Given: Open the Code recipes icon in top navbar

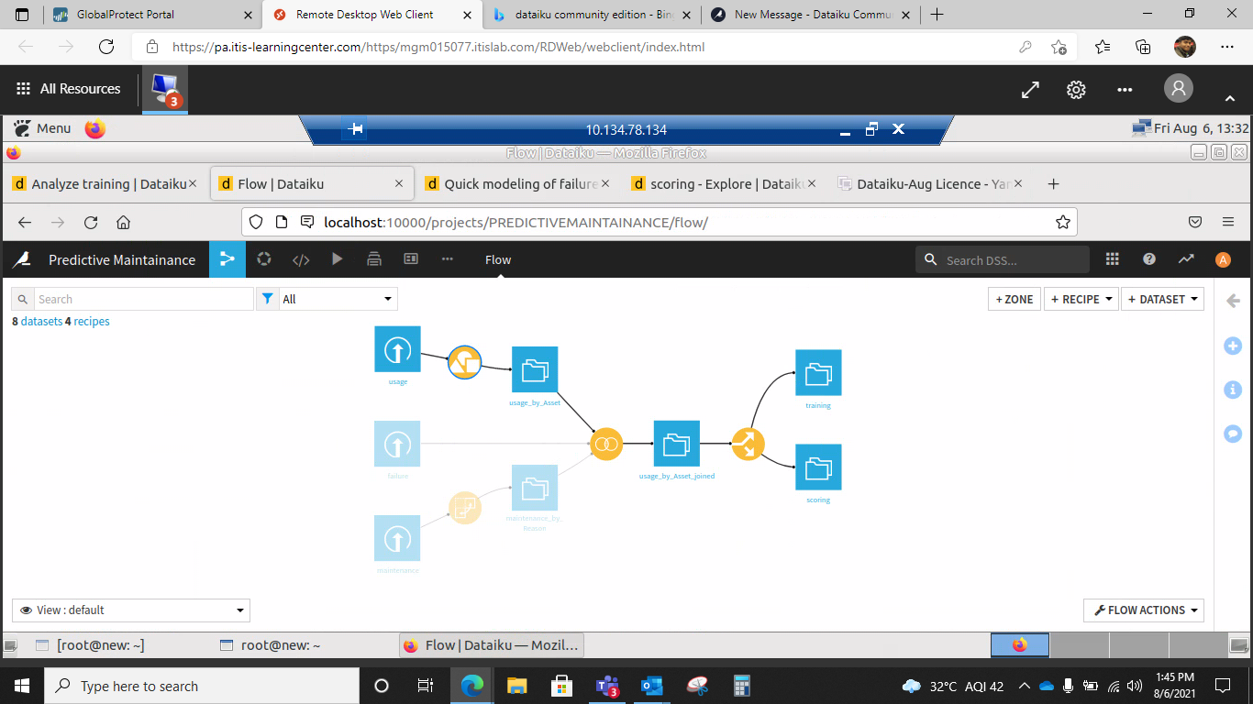Looking at the screenshot, I should [x=300, y=258].
